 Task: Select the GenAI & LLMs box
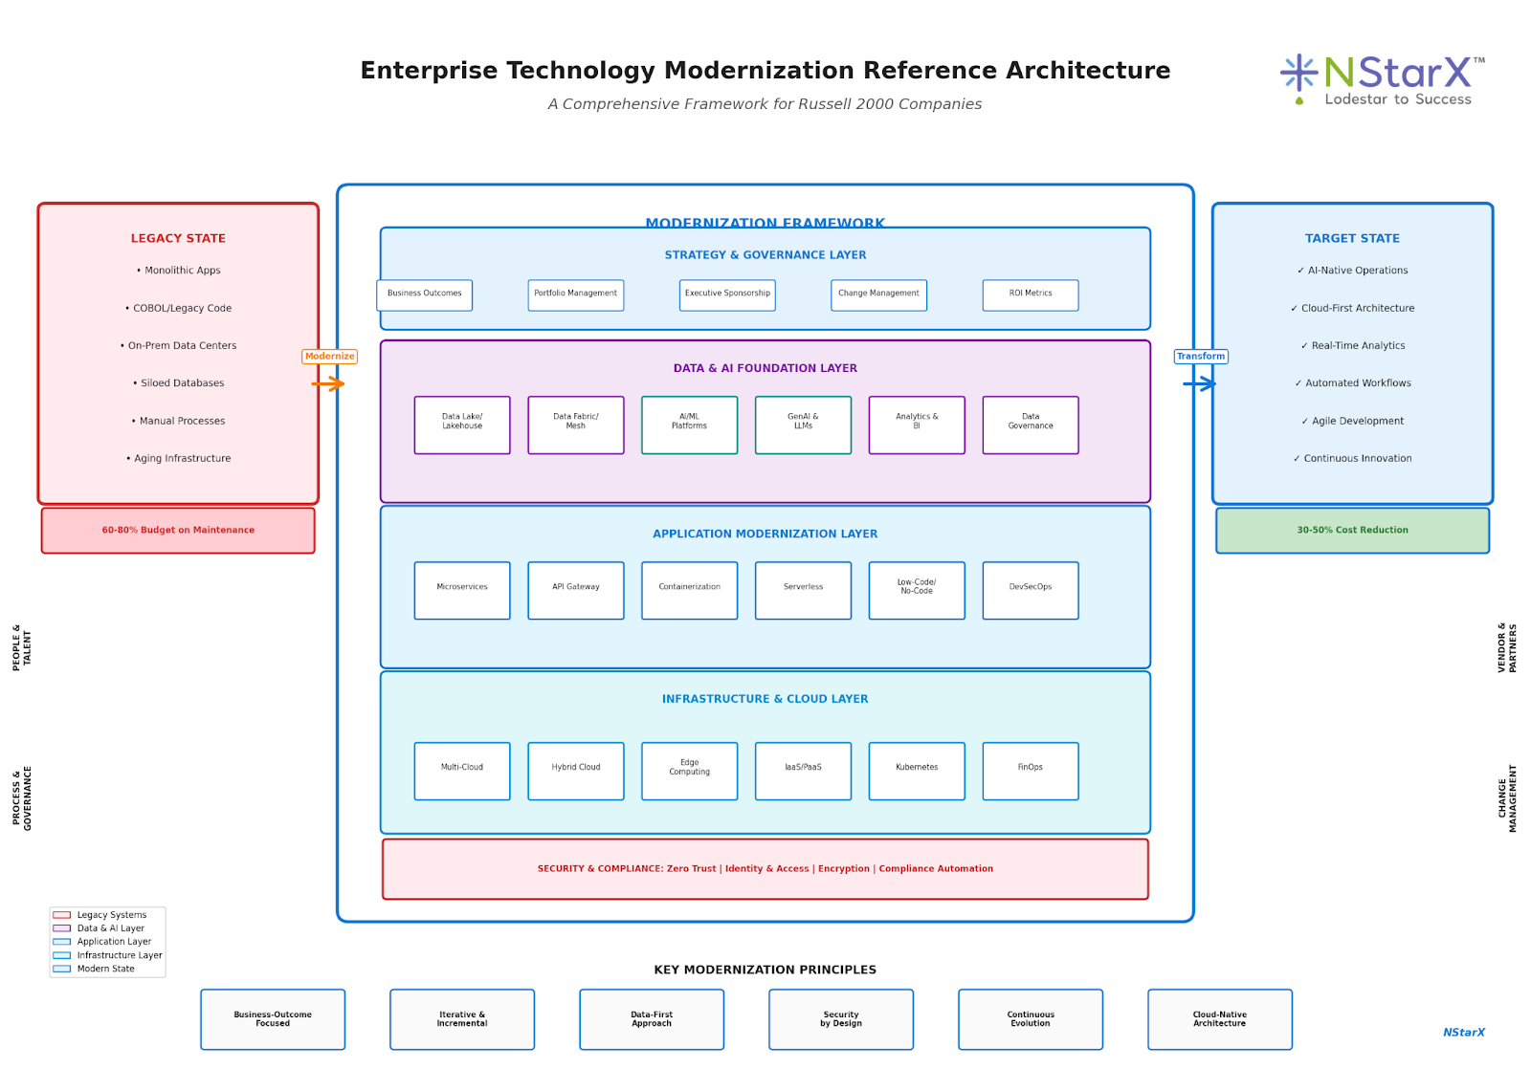point(803,425)
